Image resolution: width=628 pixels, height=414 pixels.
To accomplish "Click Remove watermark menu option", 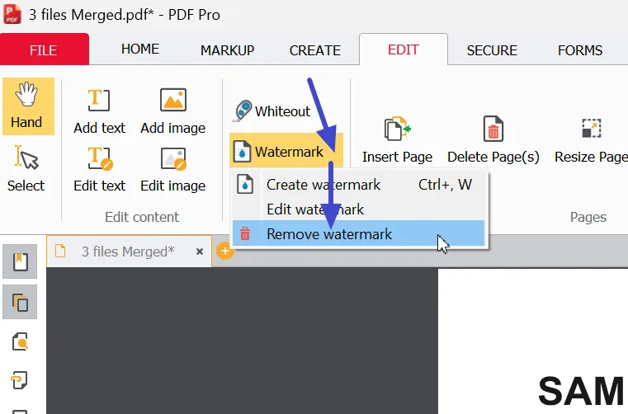I will (358, 234).
